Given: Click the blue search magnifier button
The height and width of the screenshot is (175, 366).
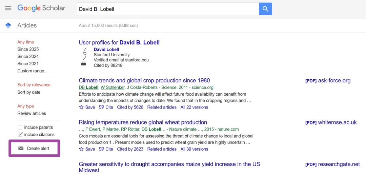Looking at the screenshot, I should (x=265, y=9).
